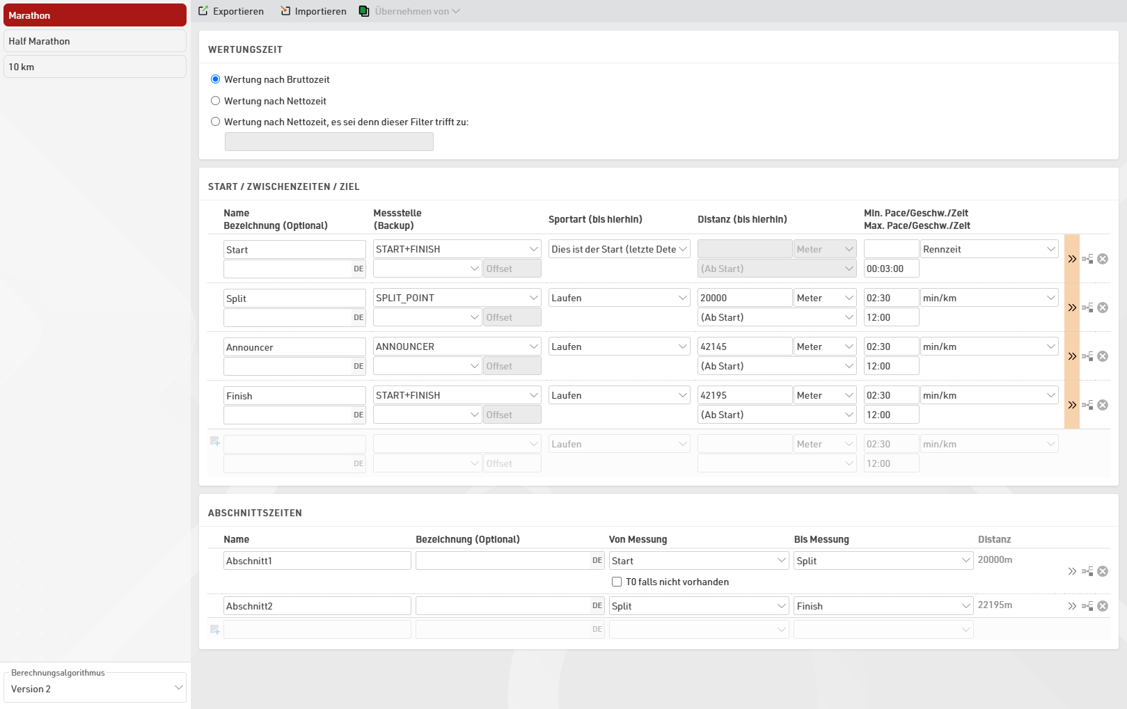Screen dimensions: 1127x709
Task: Click the Exportieren button
Action: [x=231, y=11]
